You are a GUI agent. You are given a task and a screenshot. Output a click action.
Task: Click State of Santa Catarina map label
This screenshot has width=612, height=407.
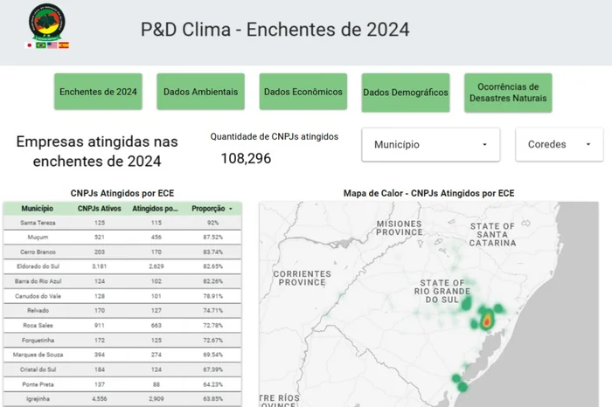tap(492, 235)
